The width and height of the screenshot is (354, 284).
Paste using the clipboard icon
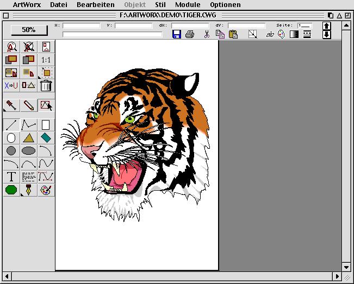(233, 34)
